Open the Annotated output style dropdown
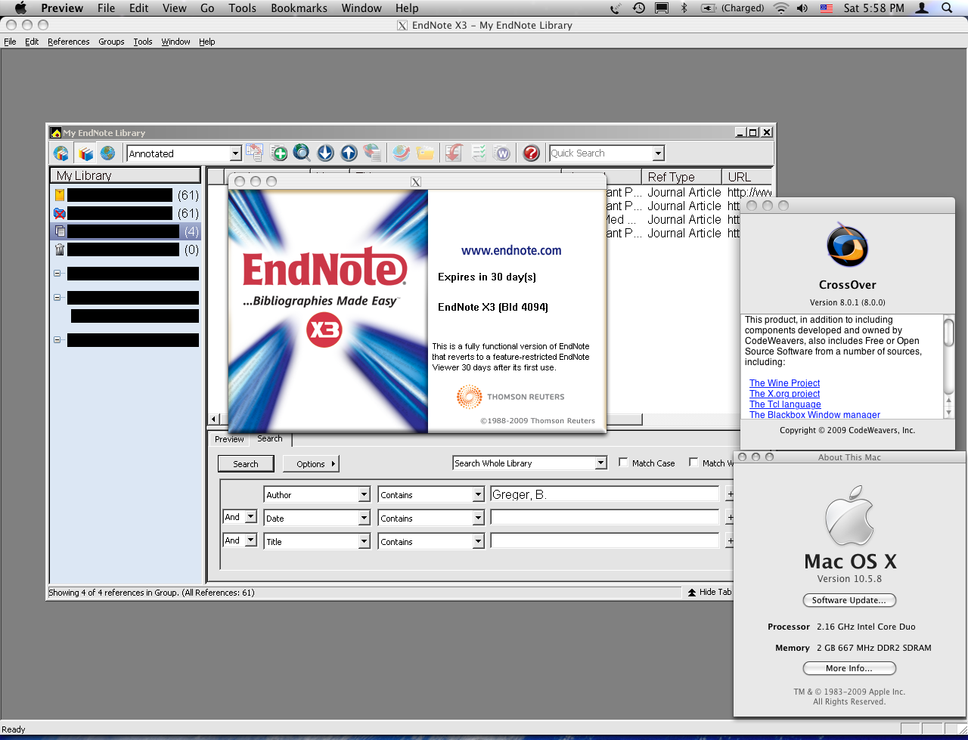The height and width of the screenshot is (740, 968). [x=234, y=153]
